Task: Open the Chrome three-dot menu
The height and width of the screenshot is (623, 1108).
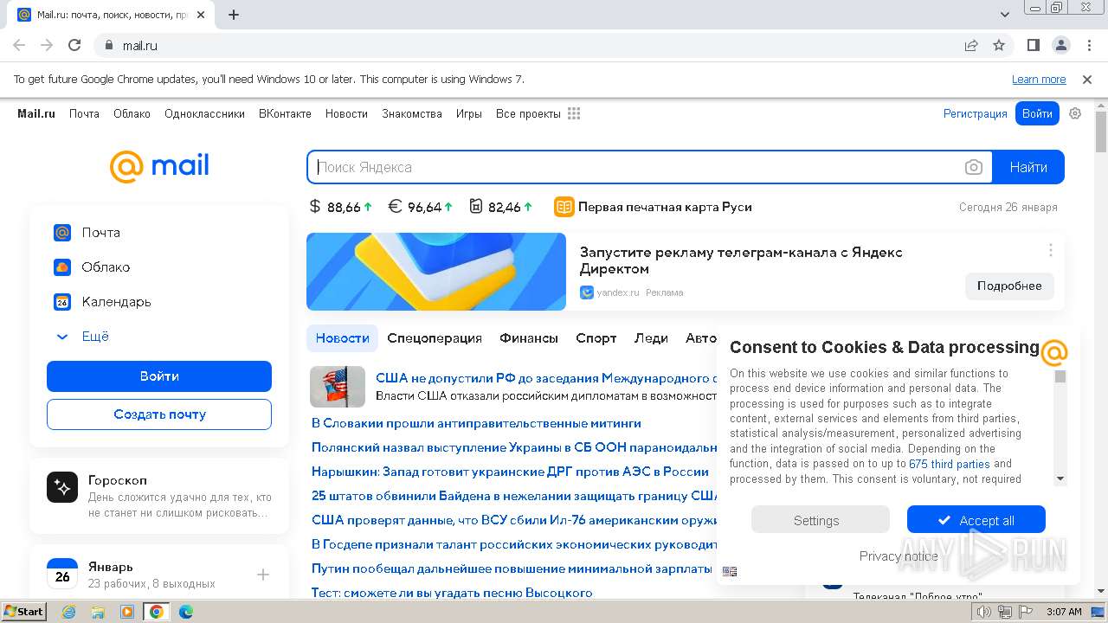Action: pos(1088,45)
